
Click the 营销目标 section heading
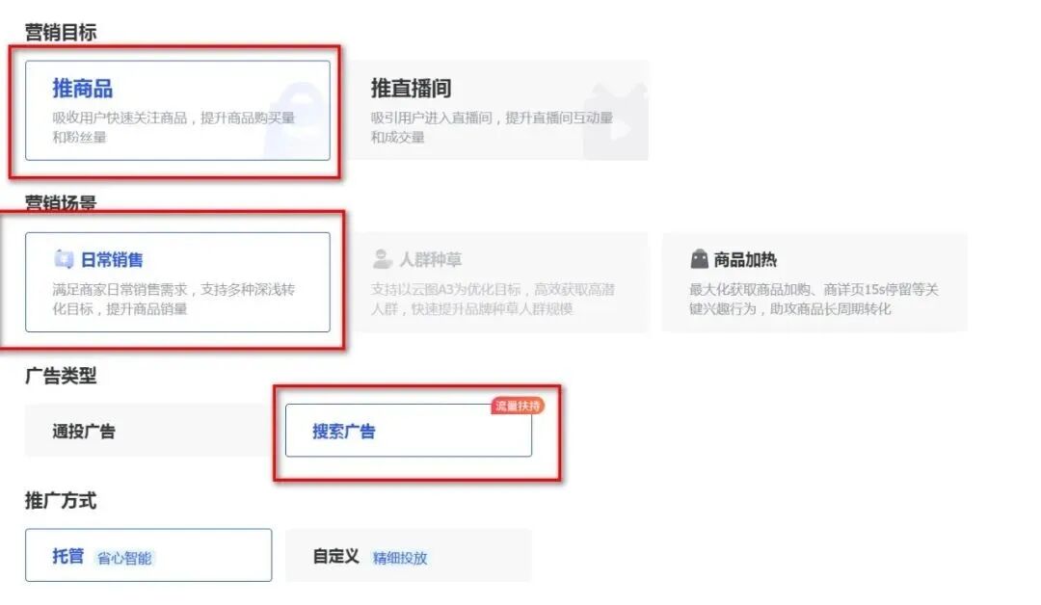coord(61,32)
